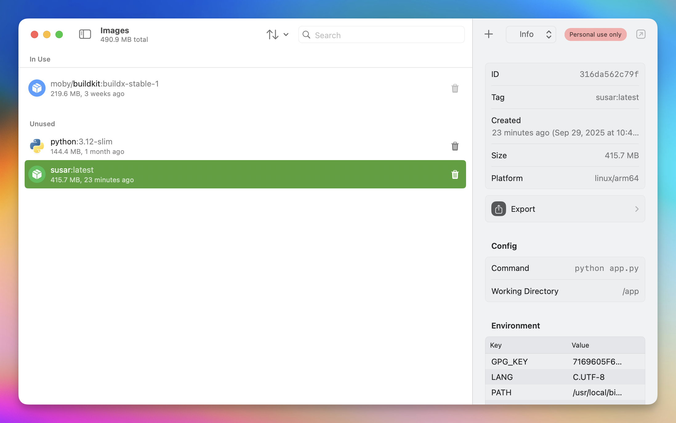This screenshot has height=423, width=676.
Task: Expand the Export row chevron
Action: [637, 209]
